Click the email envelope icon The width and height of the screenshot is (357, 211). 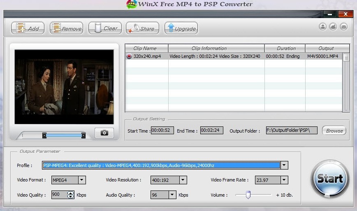pos(344,27)
